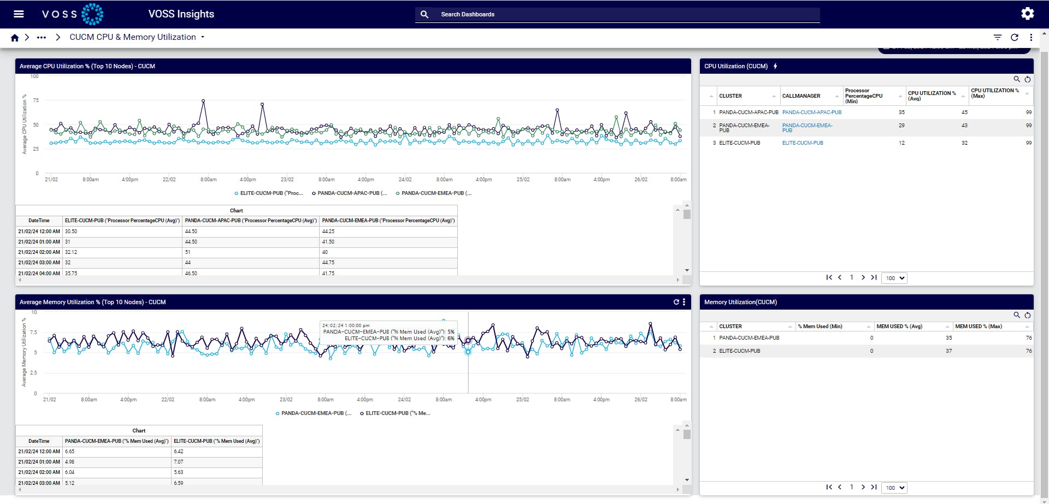This screenshot has height=504, width=1049.
Task: Sort Memory table by % Mem Used (Min)
Action: pyautogui.click(x=834, y=327)
